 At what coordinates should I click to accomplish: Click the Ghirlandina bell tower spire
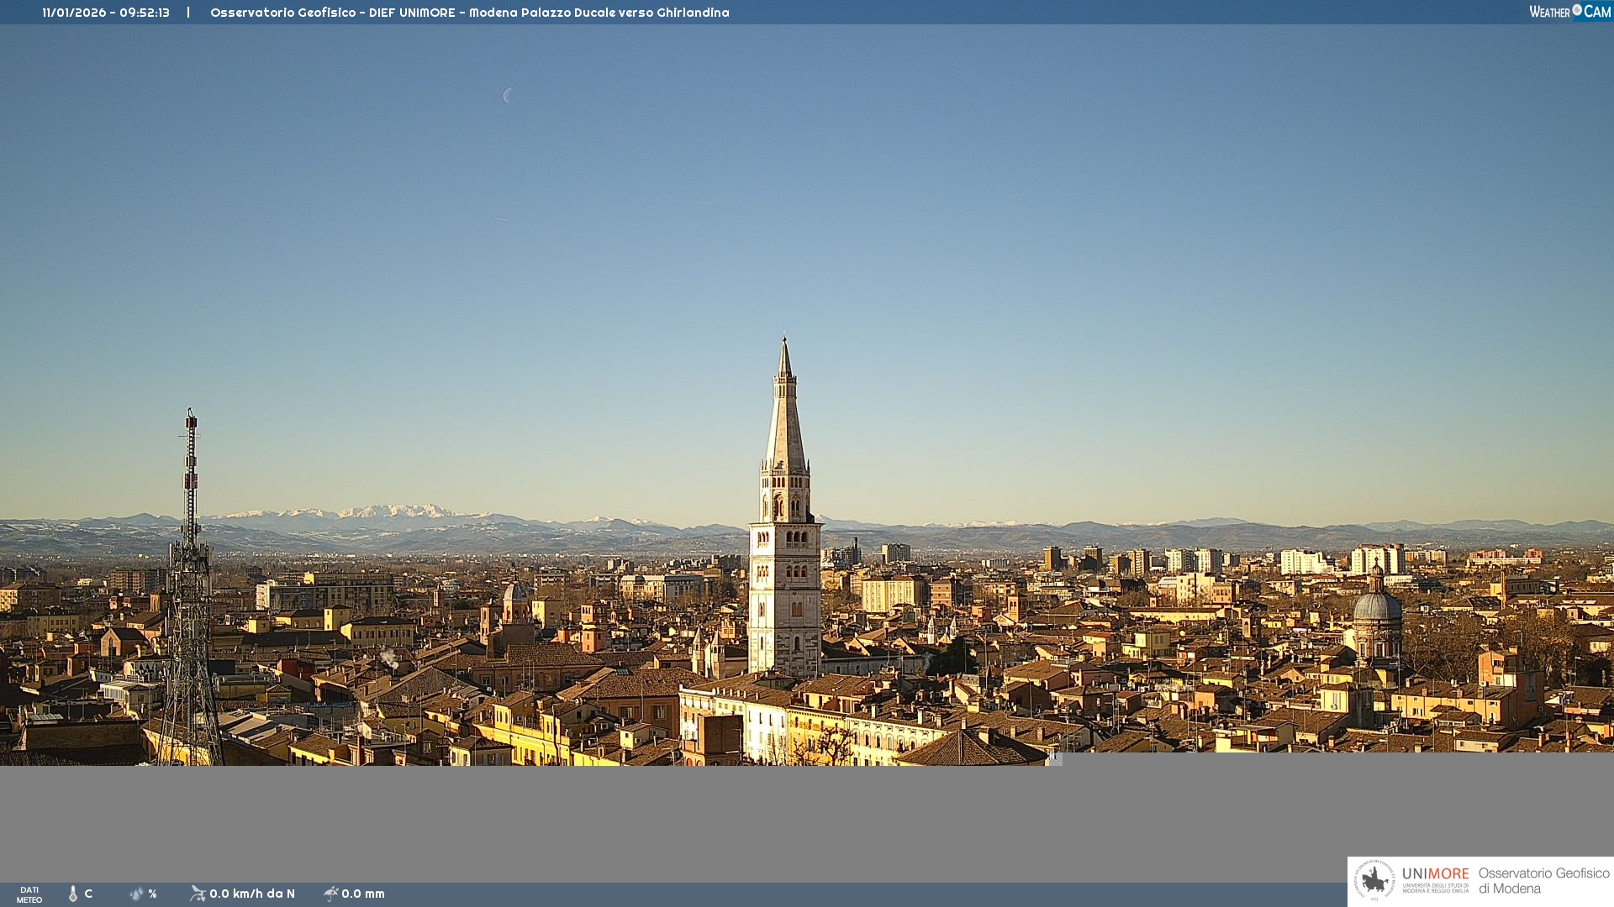[785, 420]
